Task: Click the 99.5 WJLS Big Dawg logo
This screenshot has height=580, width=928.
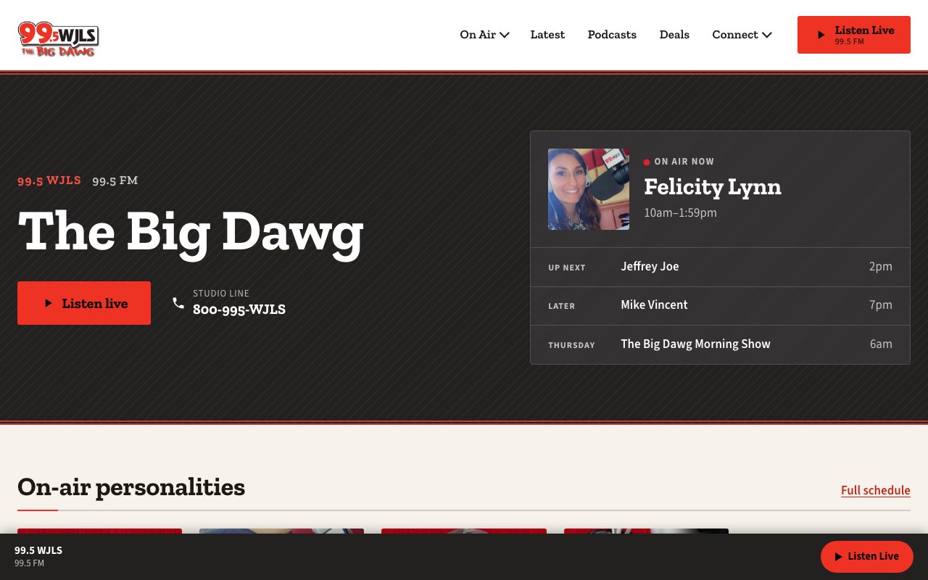Action: 59,39
